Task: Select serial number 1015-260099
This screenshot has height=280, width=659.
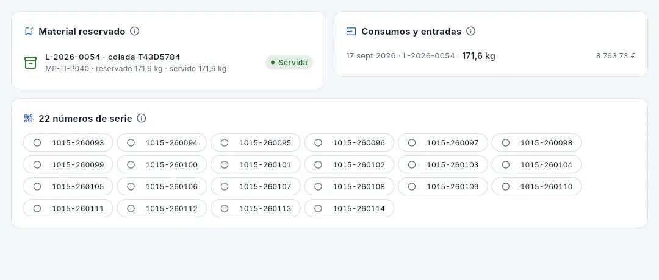Action: [x=68, y=164]
